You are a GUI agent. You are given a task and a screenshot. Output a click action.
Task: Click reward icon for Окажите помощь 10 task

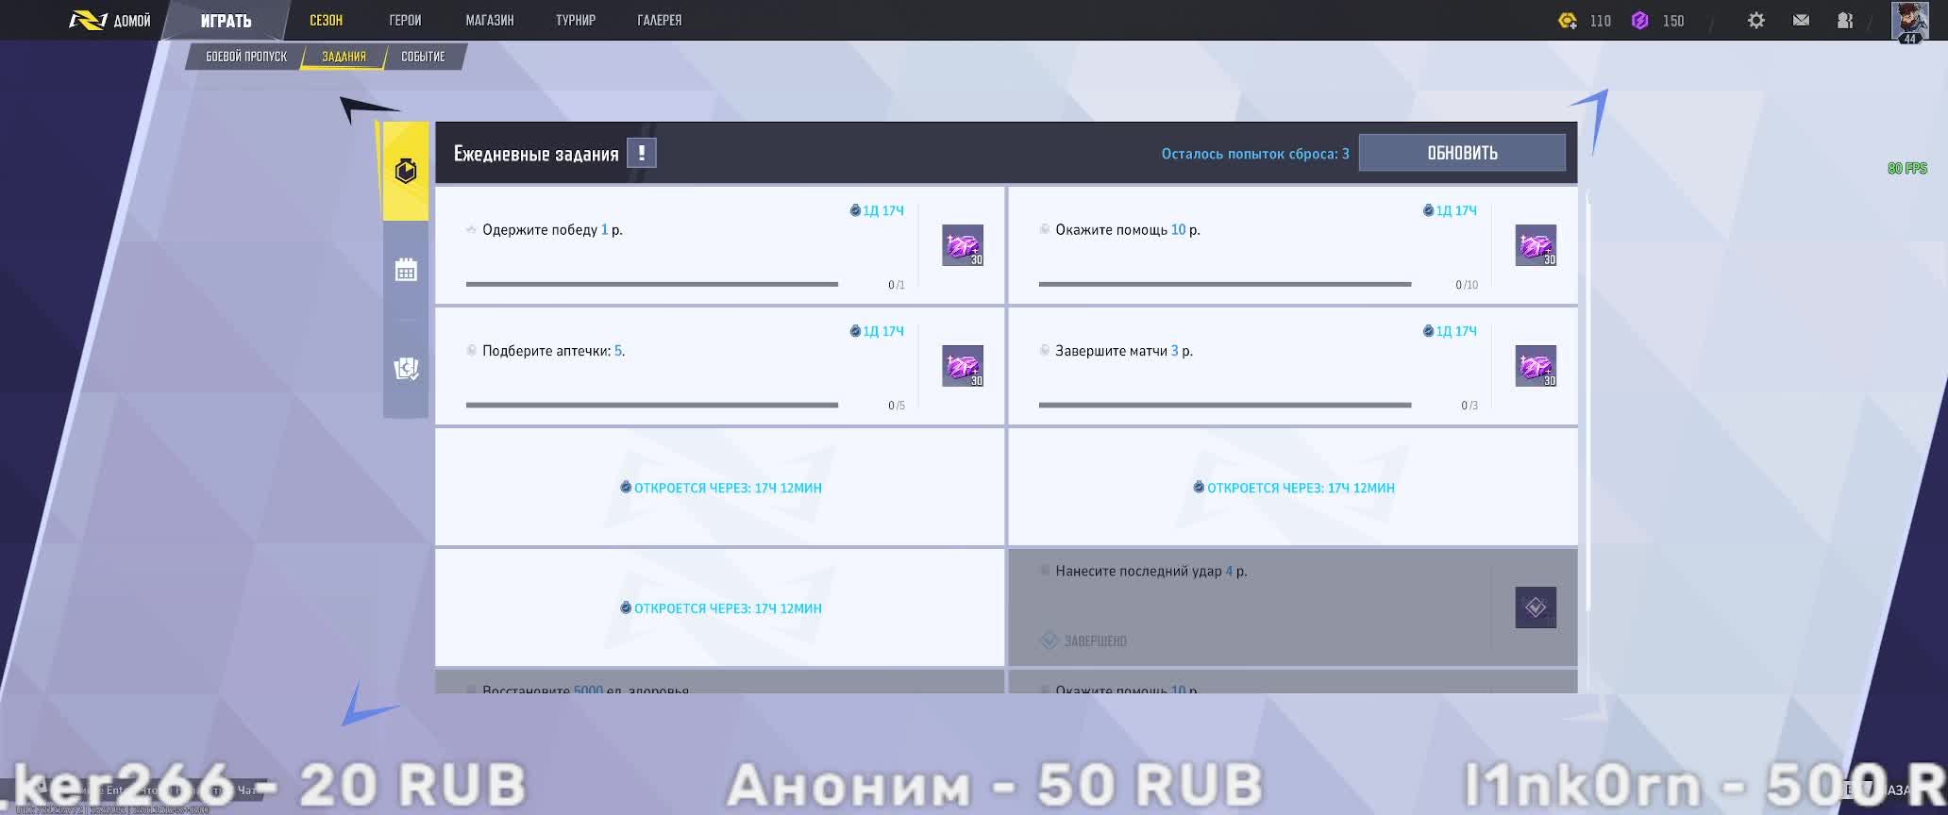(x=1536, y=245)
